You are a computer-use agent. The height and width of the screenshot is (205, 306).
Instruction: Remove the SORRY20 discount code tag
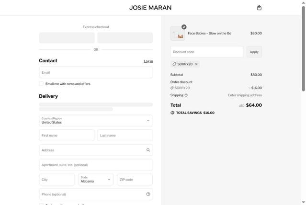coord(196,64)
